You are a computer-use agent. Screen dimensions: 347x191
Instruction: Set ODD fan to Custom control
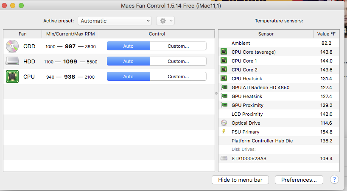click(x=178, y=46)
